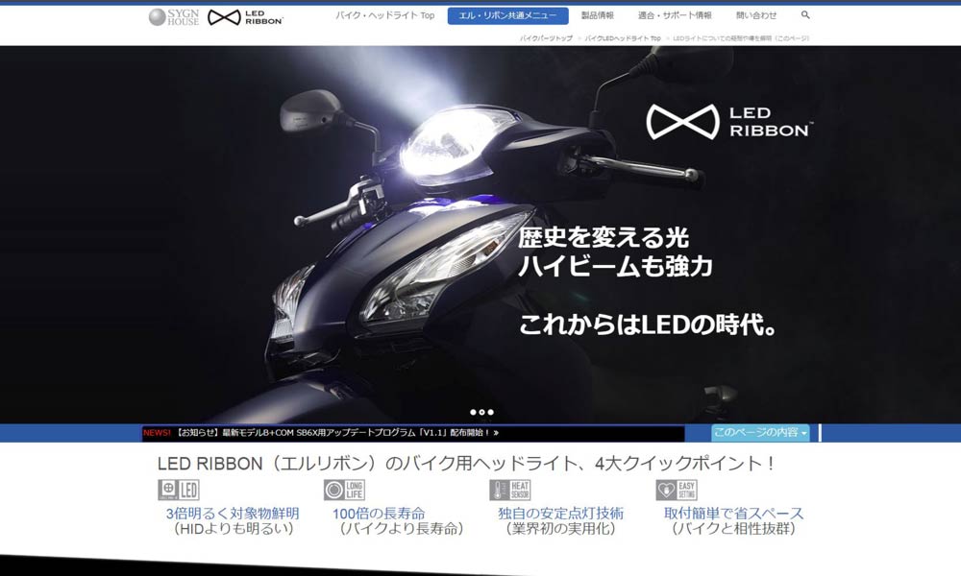Select second carousel slide dot

coord(481,412)
